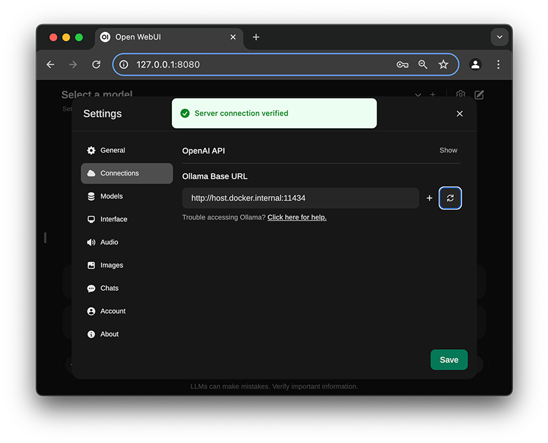Image resolution: width=548 pixels, height=443 pixels.
Task: Open the browser profile icon
Action: coord(475,64)
